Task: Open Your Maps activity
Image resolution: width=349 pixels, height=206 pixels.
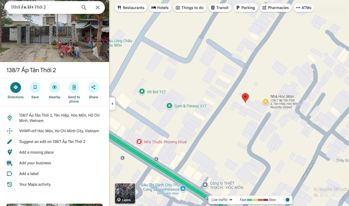Action: pyautogui.click(x=35, y=184)
